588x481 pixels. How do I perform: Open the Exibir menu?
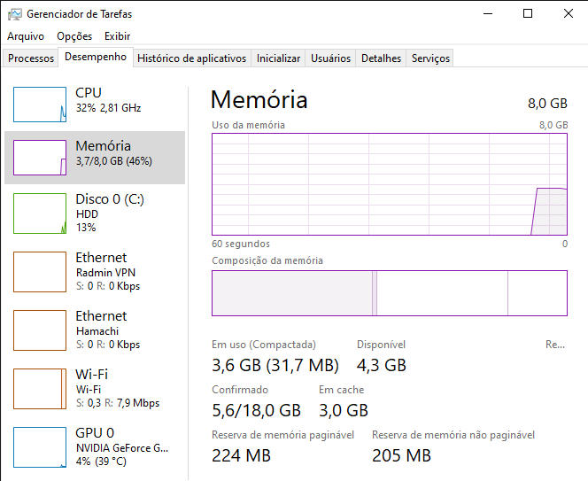tap(118, 36)
